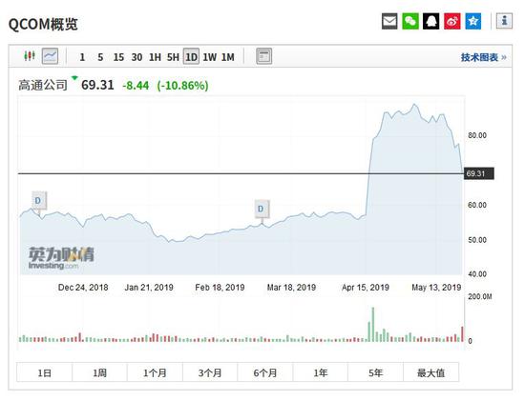Viewport: 525px width, 401px height.
Task: Click the Mar 18, 2019 date label
Action: pyautogui.click(x=291, y=288)
